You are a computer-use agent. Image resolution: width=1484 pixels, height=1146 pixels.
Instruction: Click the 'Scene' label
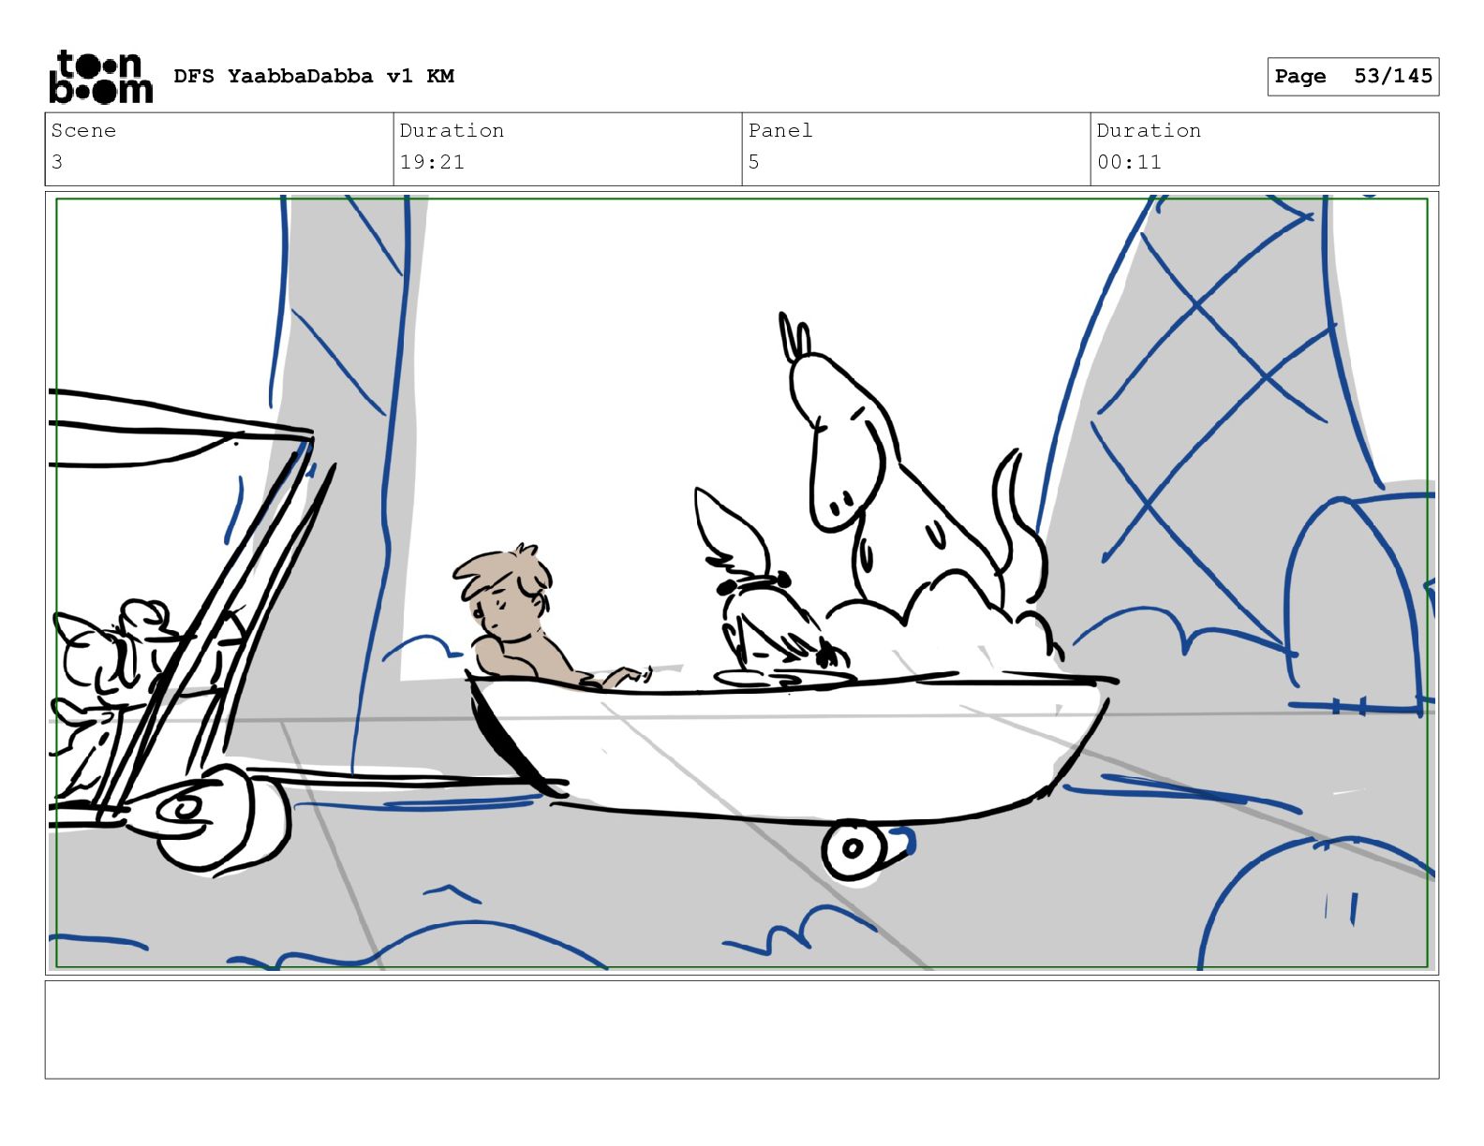tap(83, 131)
